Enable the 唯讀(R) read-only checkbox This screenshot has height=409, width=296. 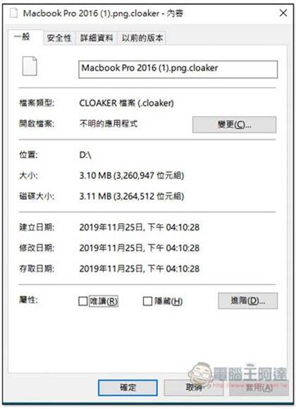click(83, 301)
